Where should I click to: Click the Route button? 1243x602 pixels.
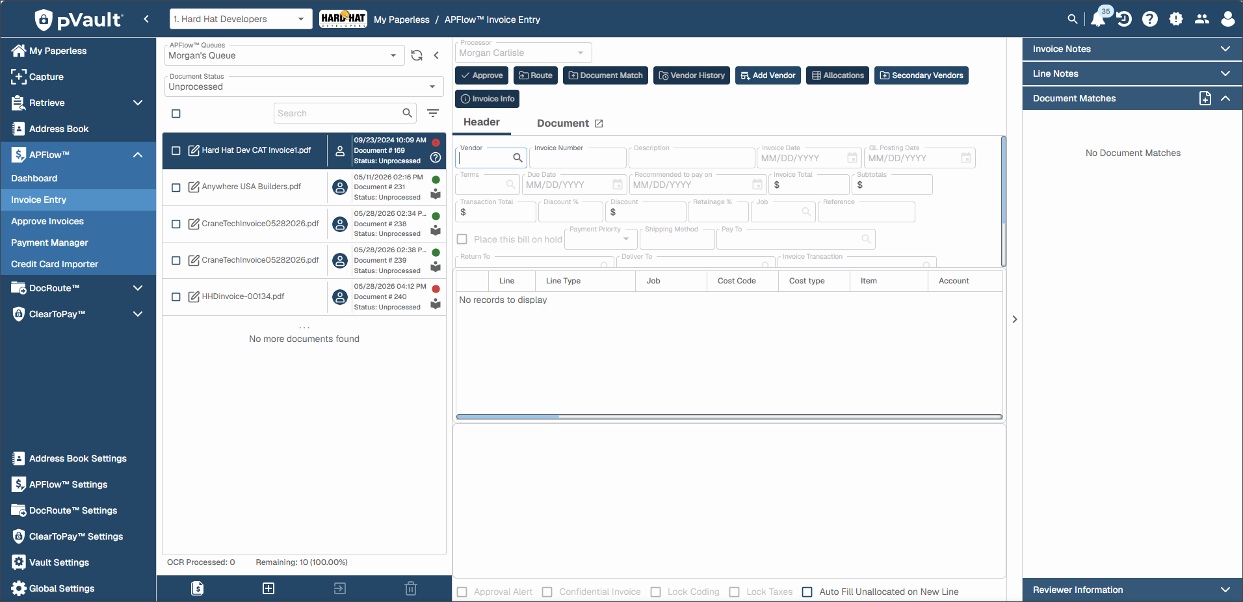click(x=536, y=75)
